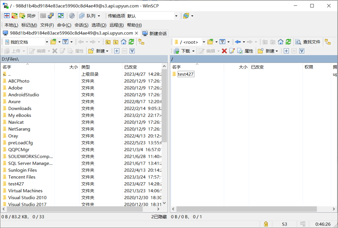Sort the remote panel by 权限 column

tap(317, 67)
